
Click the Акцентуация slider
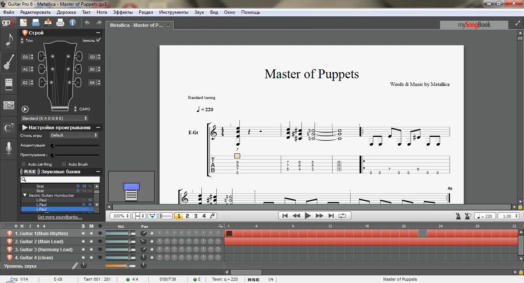click(x=74, y=146)
